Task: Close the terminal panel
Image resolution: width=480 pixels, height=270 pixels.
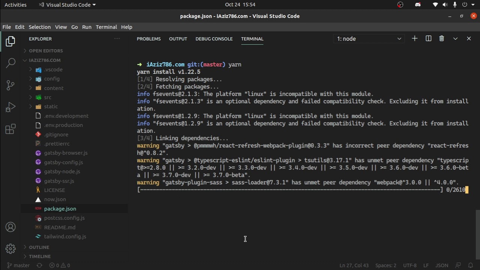Action: [469, 39]
